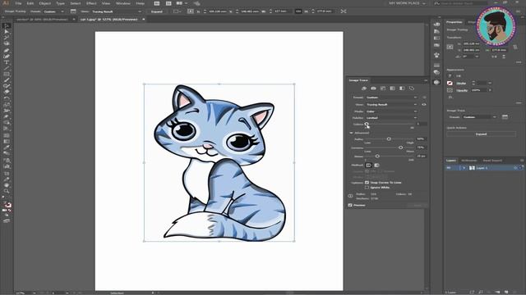Click the Flip Horizontal icon in Transform
526x295 pixels.
pyautogui.click(x=495, y=57)
